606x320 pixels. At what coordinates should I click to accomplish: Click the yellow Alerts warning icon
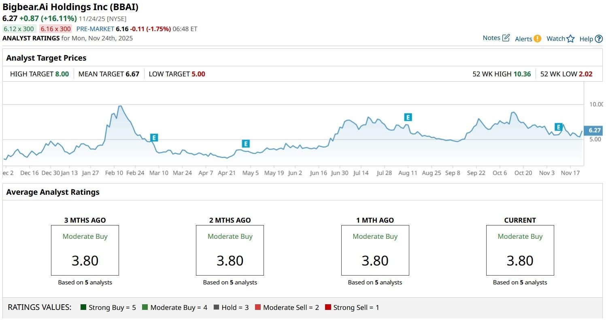[x=537, y=38]
